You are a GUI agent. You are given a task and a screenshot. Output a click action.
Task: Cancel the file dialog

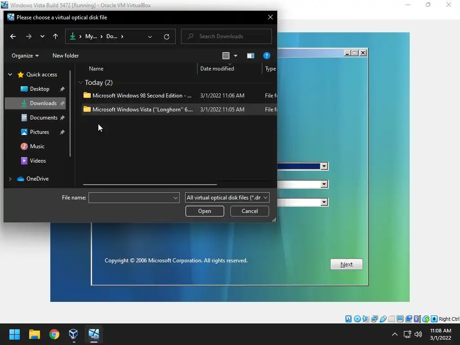tap(250, 211)
